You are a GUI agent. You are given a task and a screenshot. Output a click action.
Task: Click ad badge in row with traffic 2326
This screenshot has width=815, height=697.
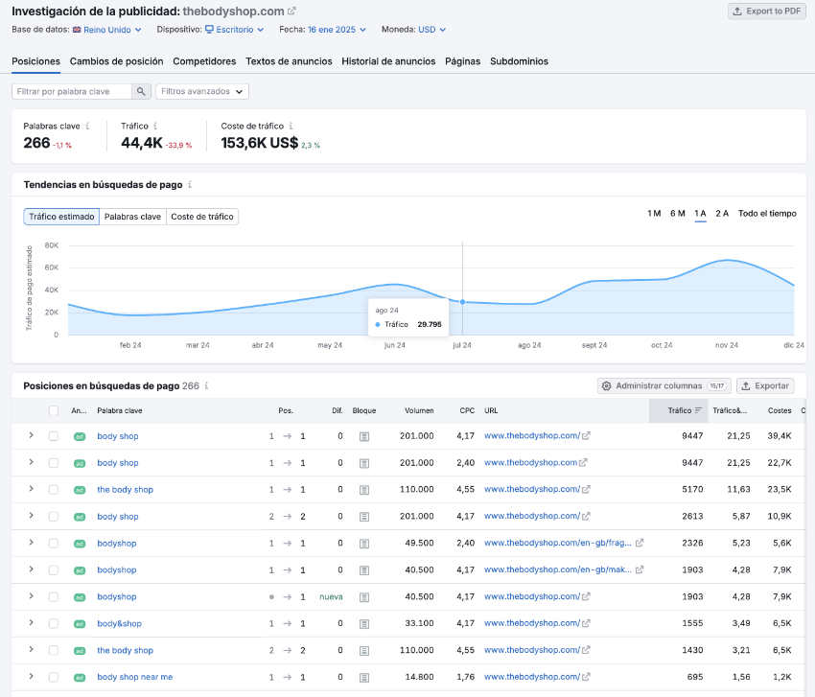80,544
